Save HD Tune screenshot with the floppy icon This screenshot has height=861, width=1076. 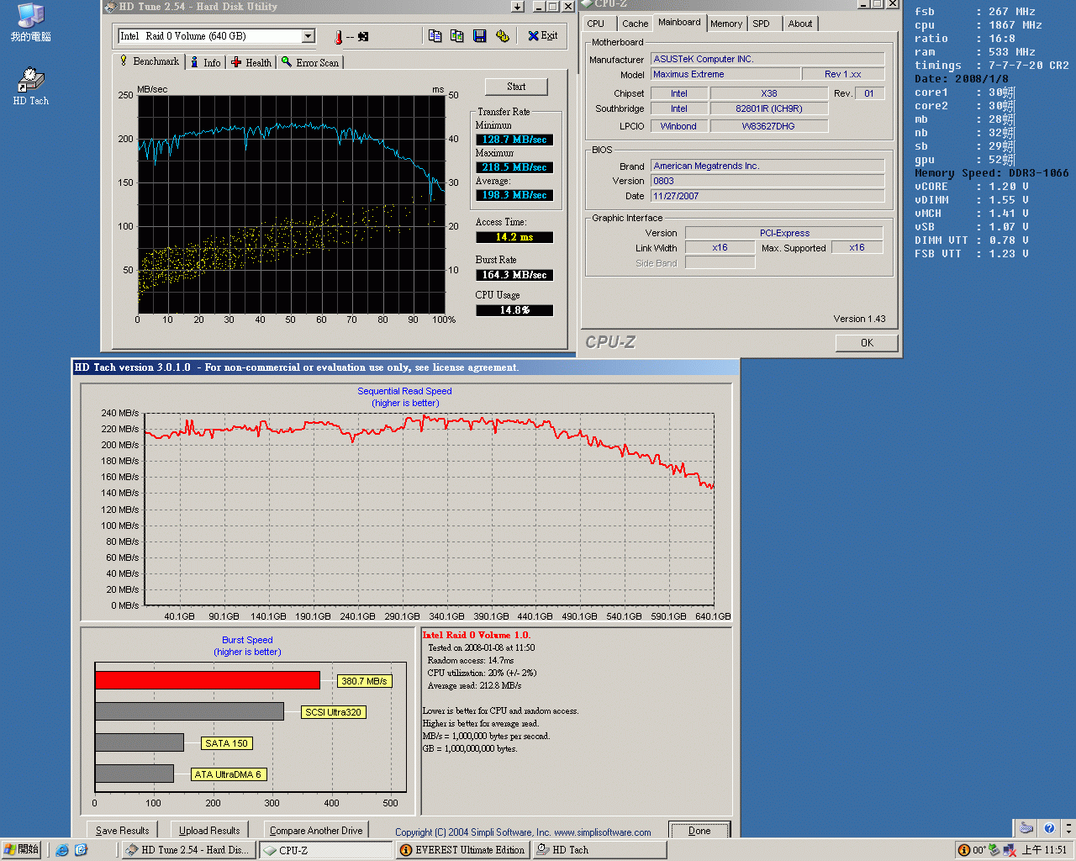(479, 36)
